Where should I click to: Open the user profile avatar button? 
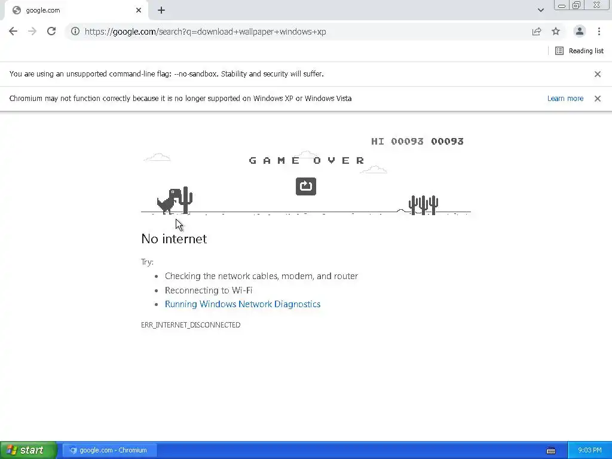(580, 31)
